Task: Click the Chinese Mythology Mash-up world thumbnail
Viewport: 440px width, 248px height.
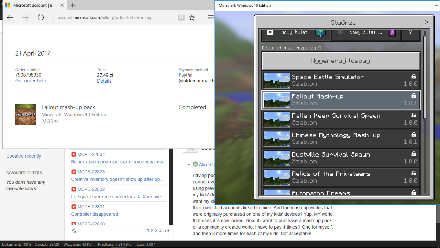Action: coord(277,139)
